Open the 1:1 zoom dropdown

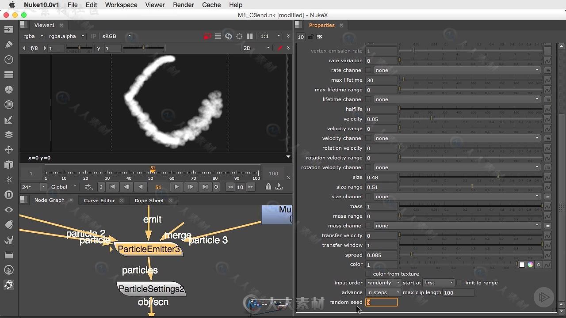pos(270,36)
